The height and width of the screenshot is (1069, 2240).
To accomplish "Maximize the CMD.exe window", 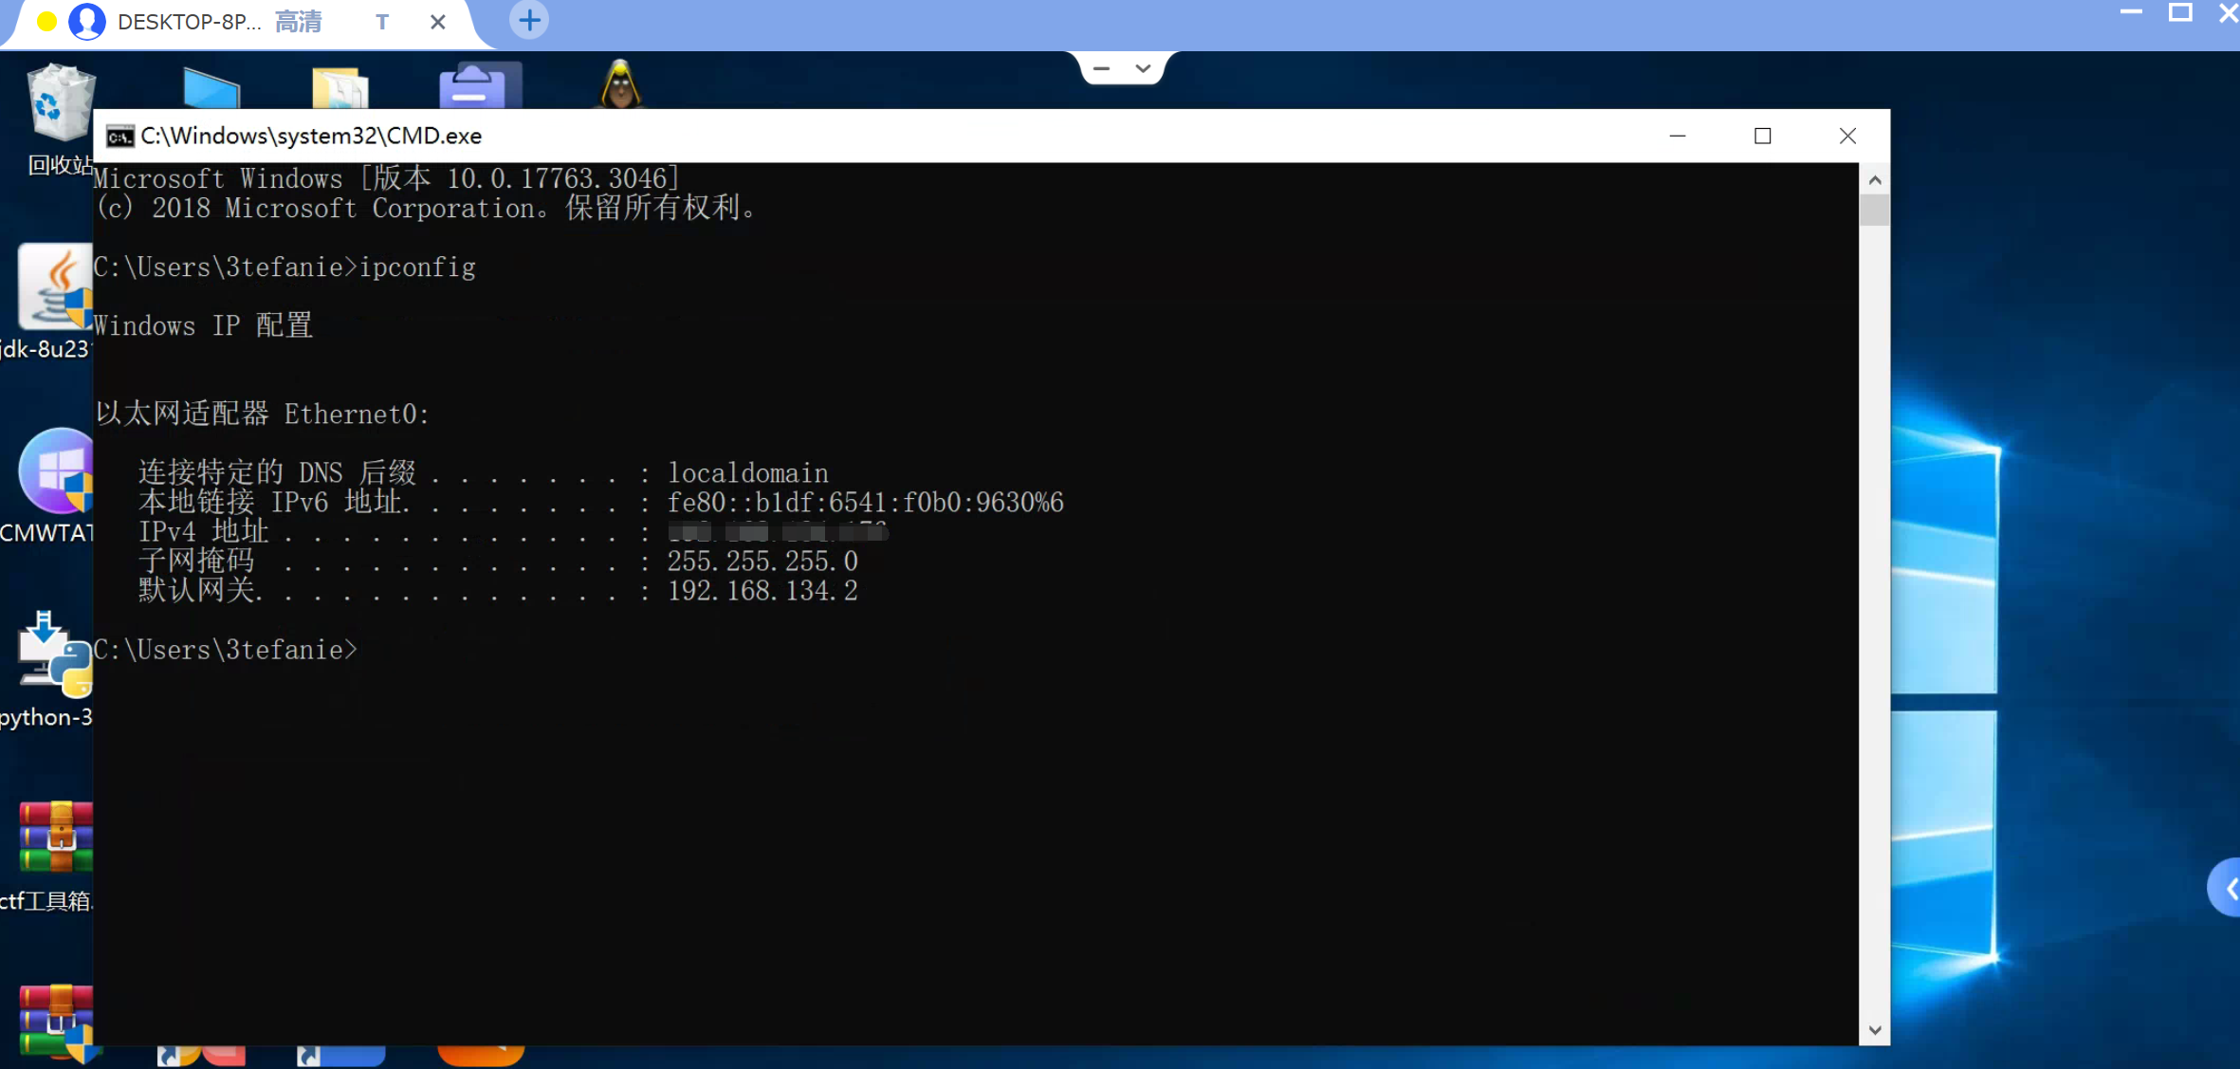I will pyautogui.click(x=1762, y=137).
